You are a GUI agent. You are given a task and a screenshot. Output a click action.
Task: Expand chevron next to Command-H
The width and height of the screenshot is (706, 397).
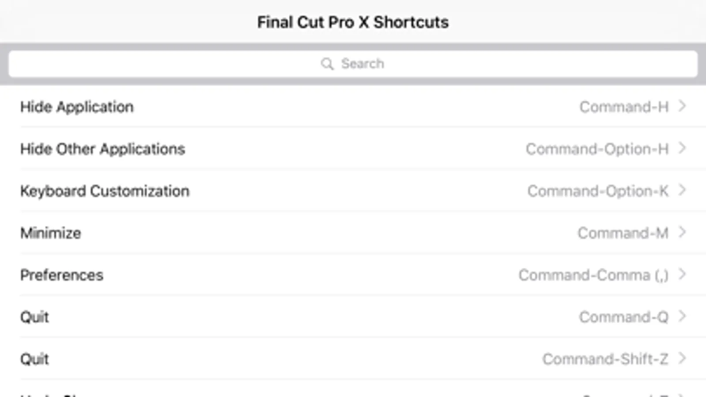click(682, 106)
